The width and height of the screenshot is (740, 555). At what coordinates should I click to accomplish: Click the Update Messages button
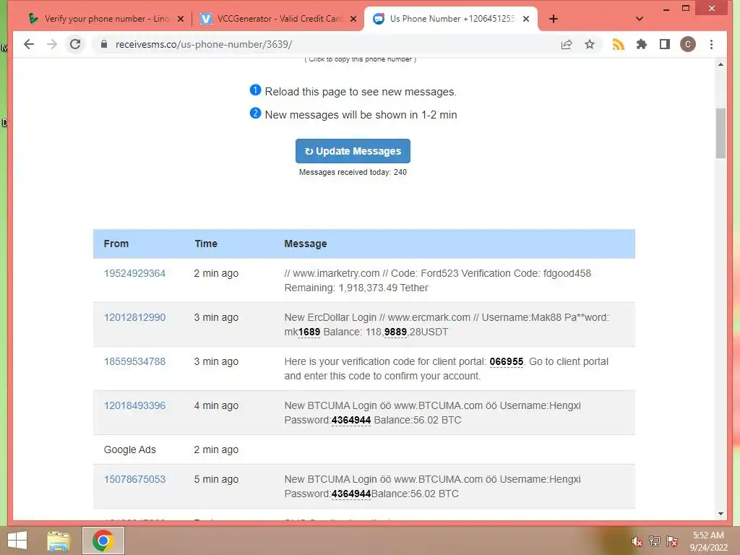[x=353, y=151]
